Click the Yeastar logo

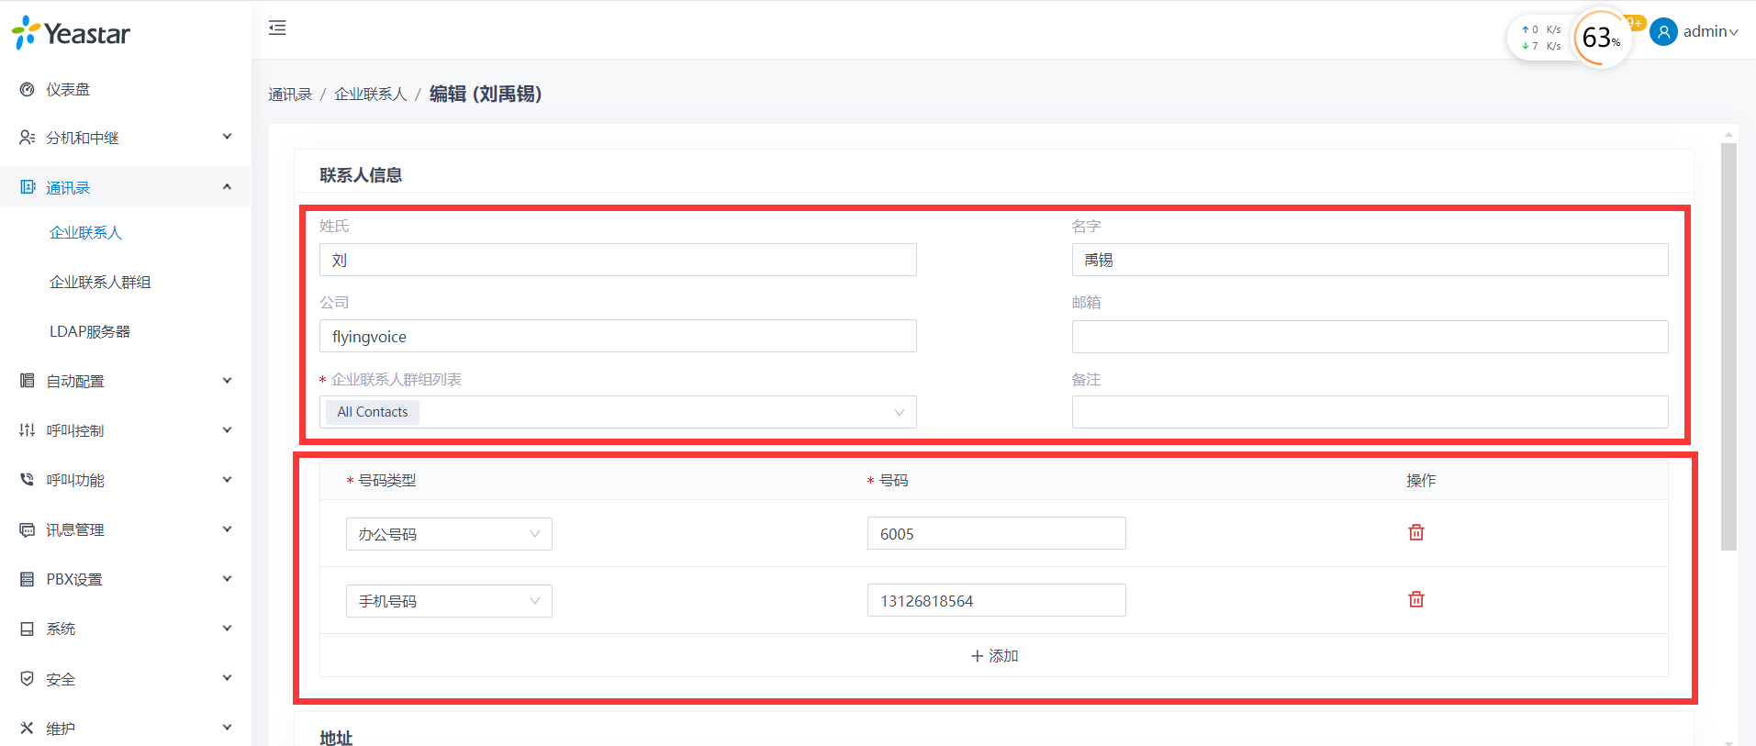pos(72,34)
